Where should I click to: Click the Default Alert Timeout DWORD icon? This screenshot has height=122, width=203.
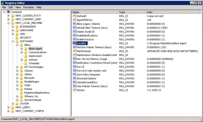point(74,28)
